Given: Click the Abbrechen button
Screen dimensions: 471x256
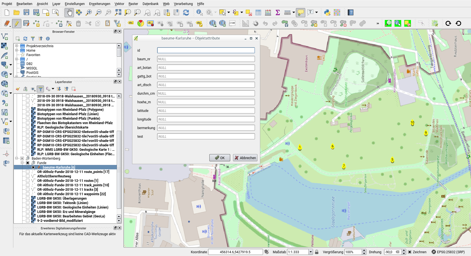Looking at the screenshot, I should coord(245,158).
